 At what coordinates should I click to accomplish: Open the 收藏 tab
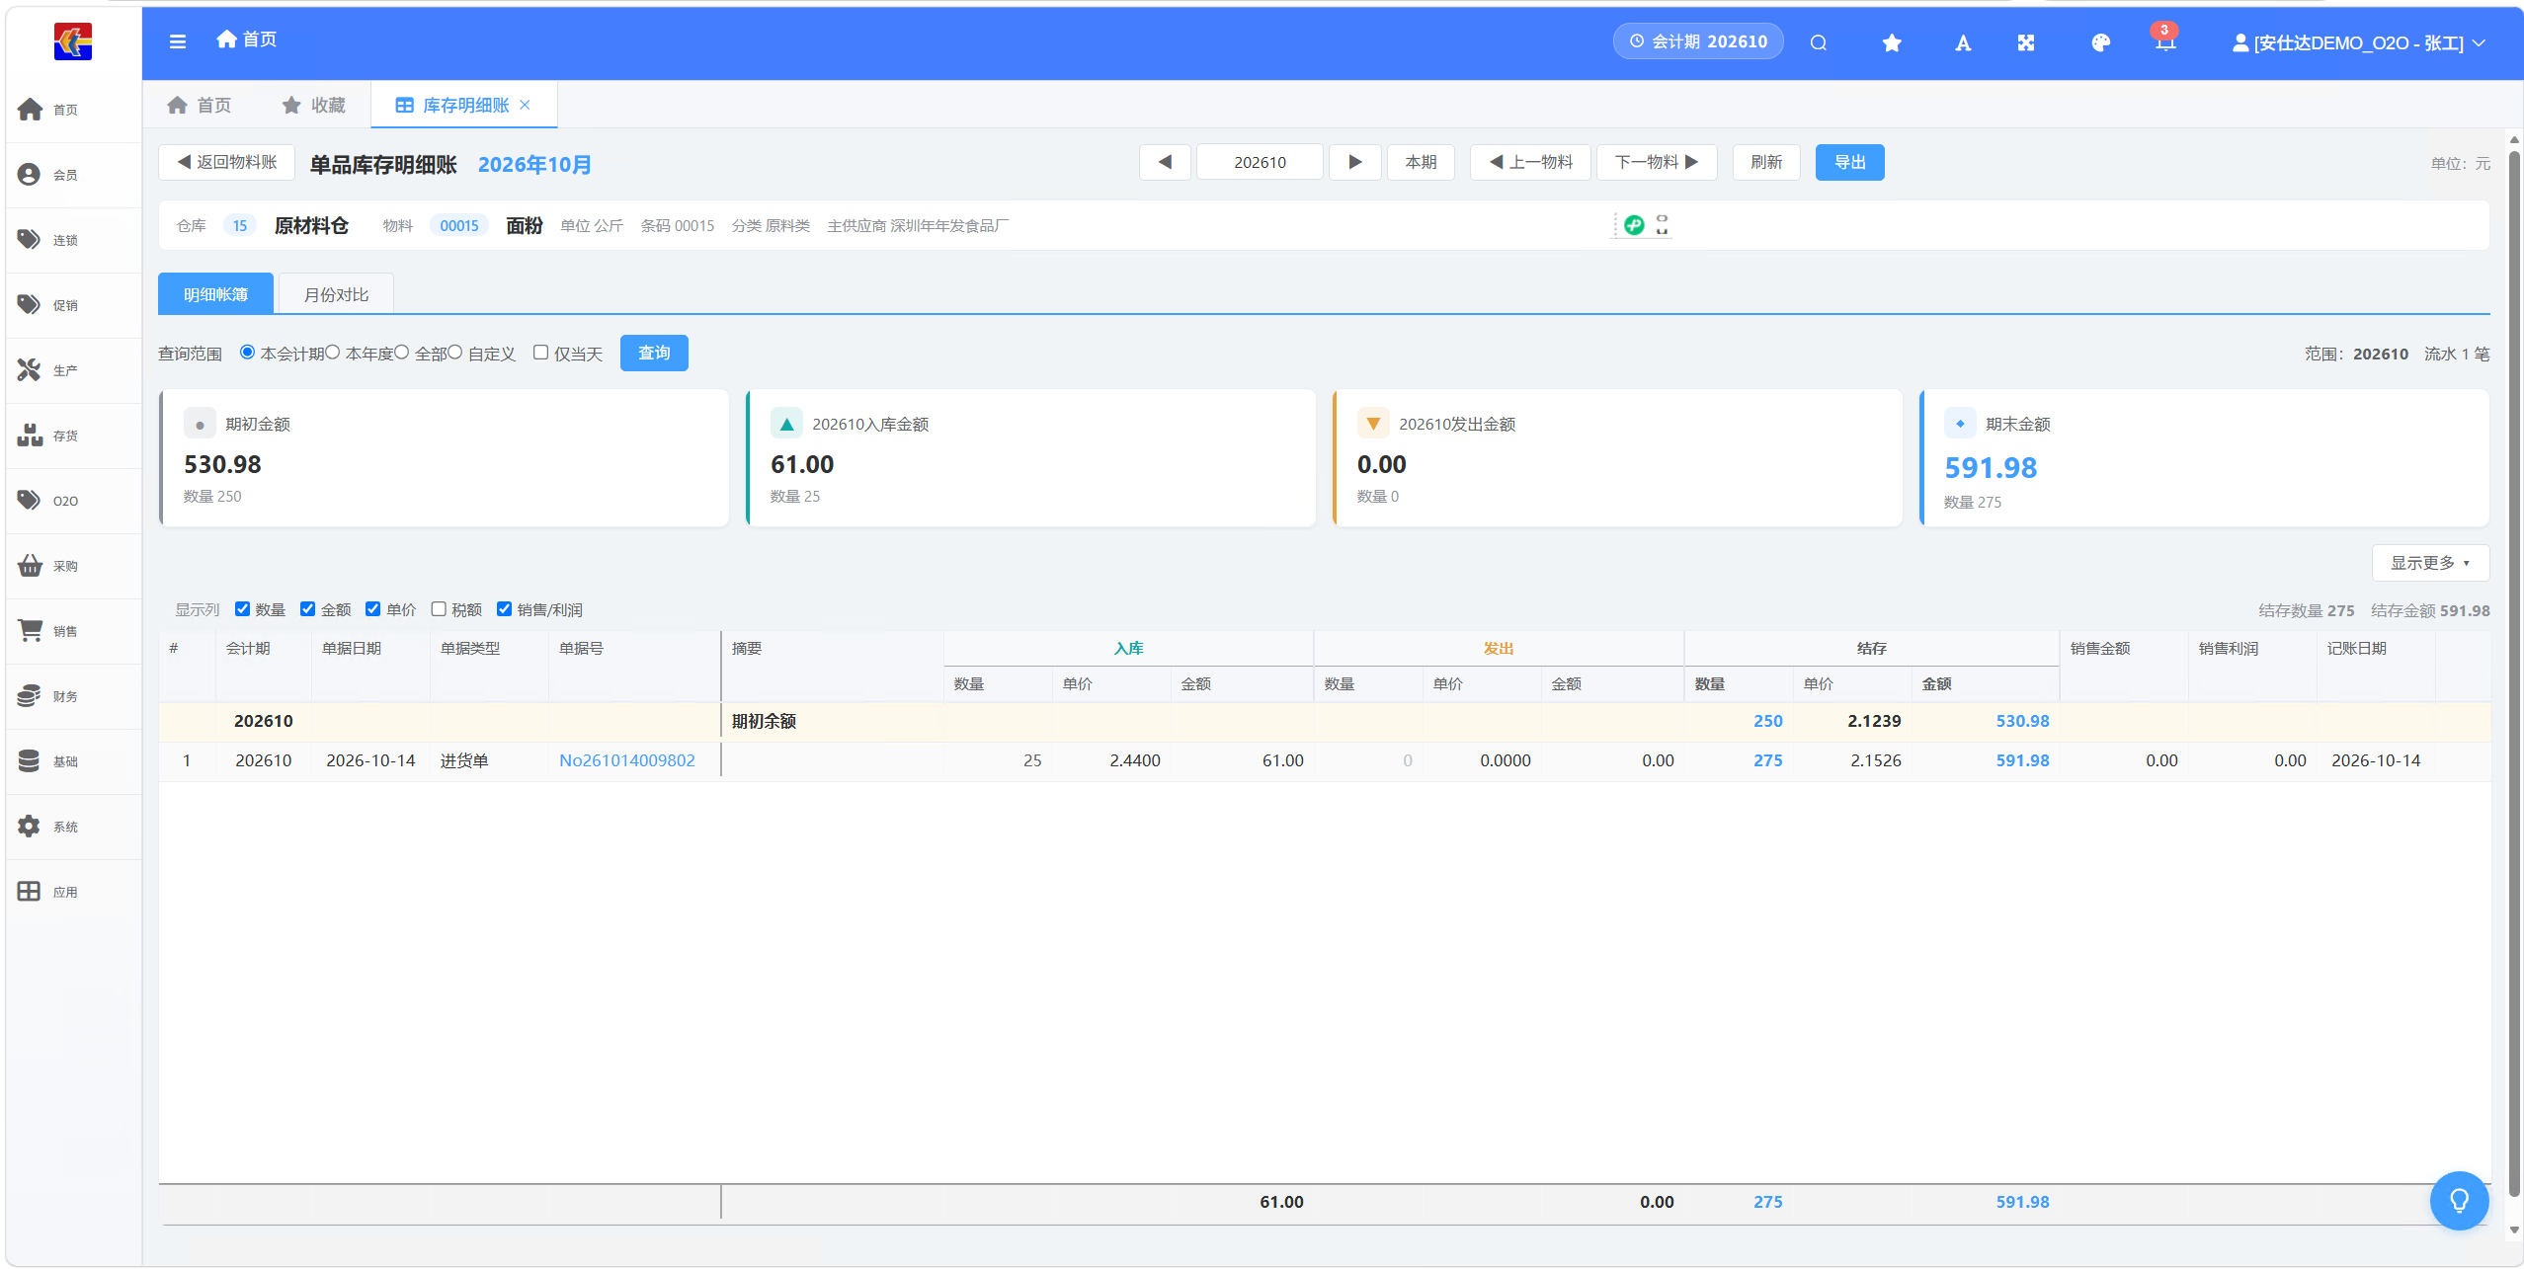coord(314,105)
